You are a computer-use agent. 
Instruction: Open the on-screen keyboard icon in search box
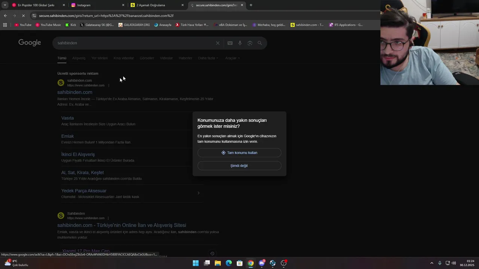pyautogui.click(x=230, y=43)
